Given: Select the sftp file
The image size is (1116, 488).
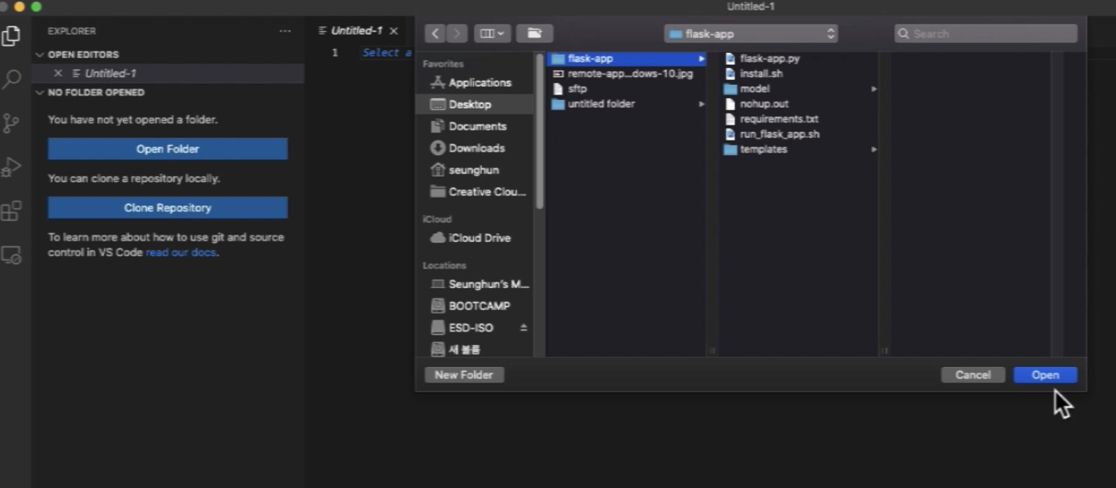Looking at the screenshot, I should click(x=626, y=89).
